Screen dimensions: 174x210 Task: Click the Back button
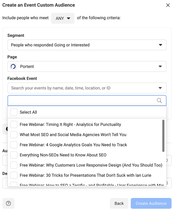coord(119,203)
